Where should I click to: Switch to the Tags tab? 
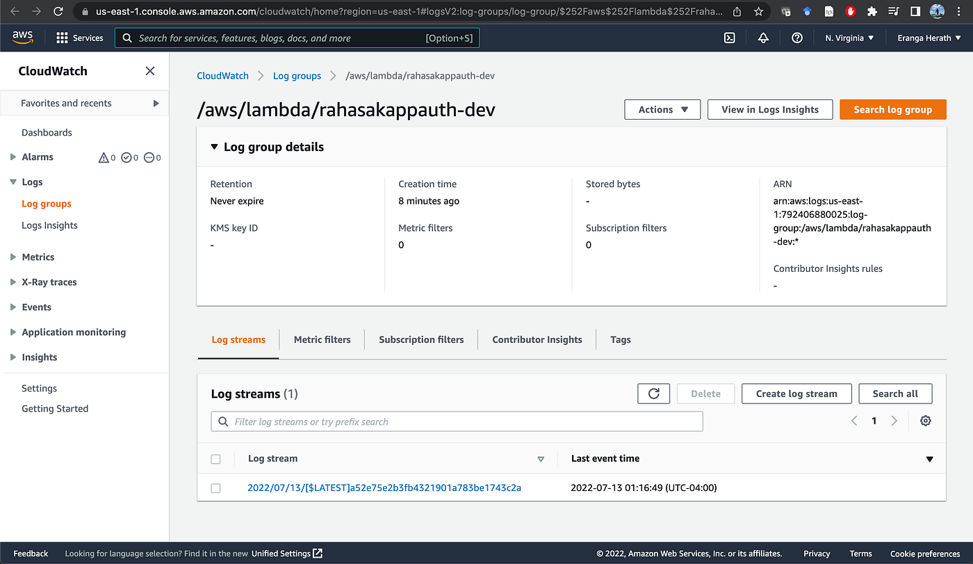[x=621, y=339]
